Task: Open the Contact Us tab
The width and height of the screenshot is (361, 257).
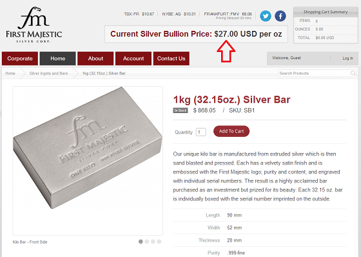Action: 171,58
